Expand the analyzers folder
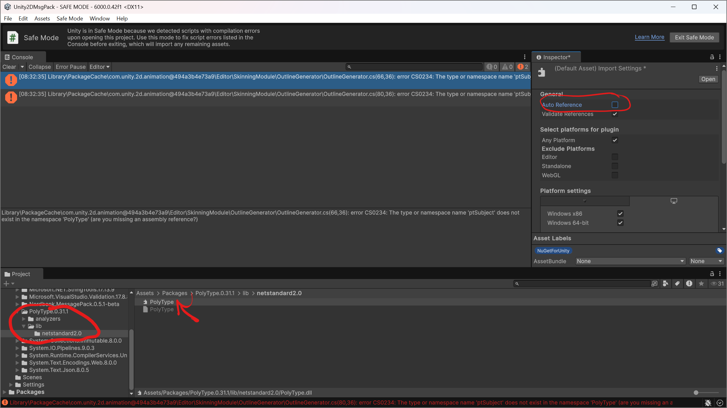The width and height of the screenshot is (727, 408). pos(24,319)
